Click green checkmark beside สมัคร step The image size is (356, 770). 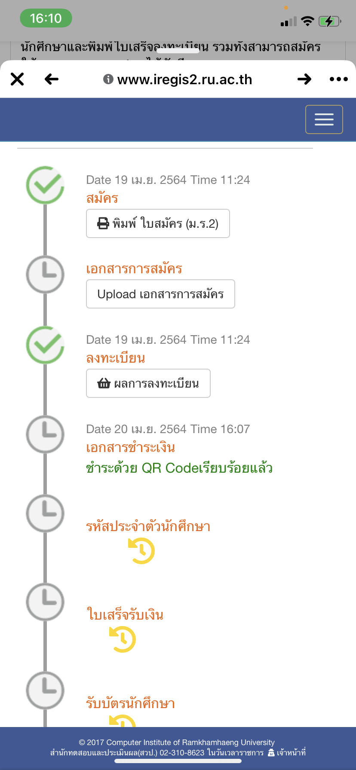tap(45, 185)
